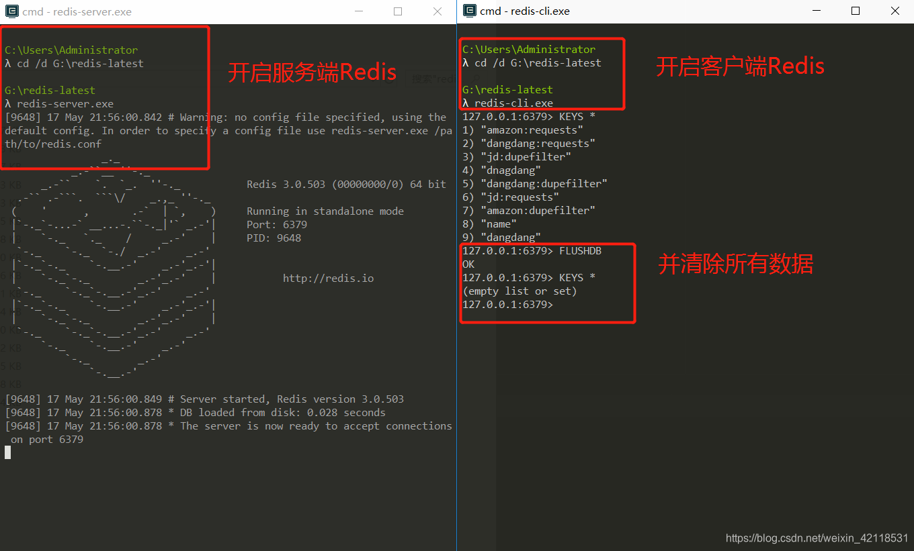
Task: Click 'ready to accept connections' log line
Action: click(229, 432)
